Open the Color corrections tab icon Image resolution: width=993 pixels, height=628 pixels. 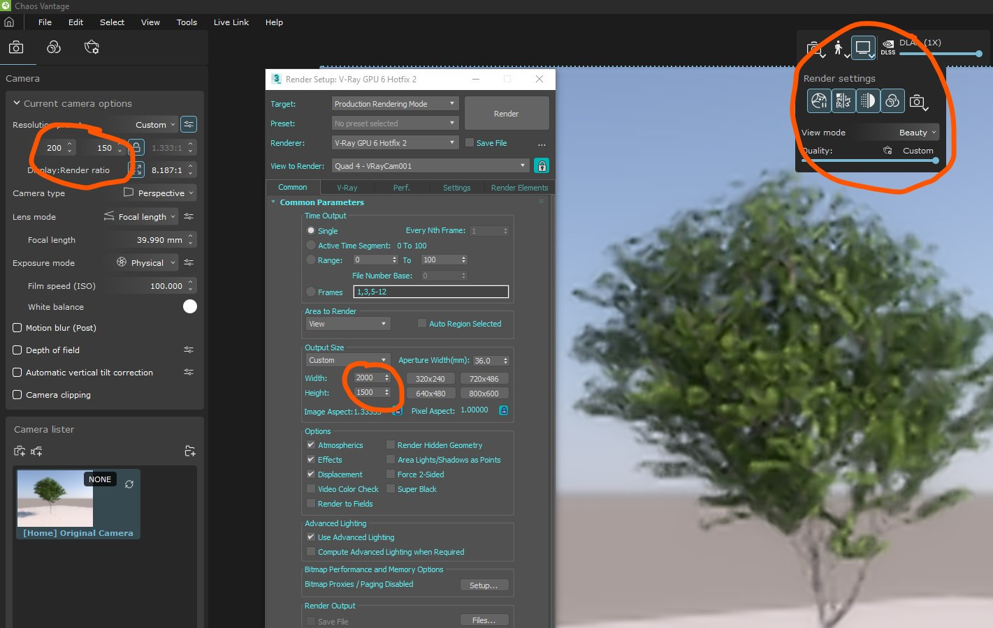click(x=54, y=47)
